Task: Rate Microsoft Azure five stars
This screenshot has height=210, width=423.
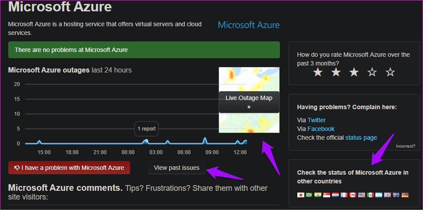Action: coord(390,72)
